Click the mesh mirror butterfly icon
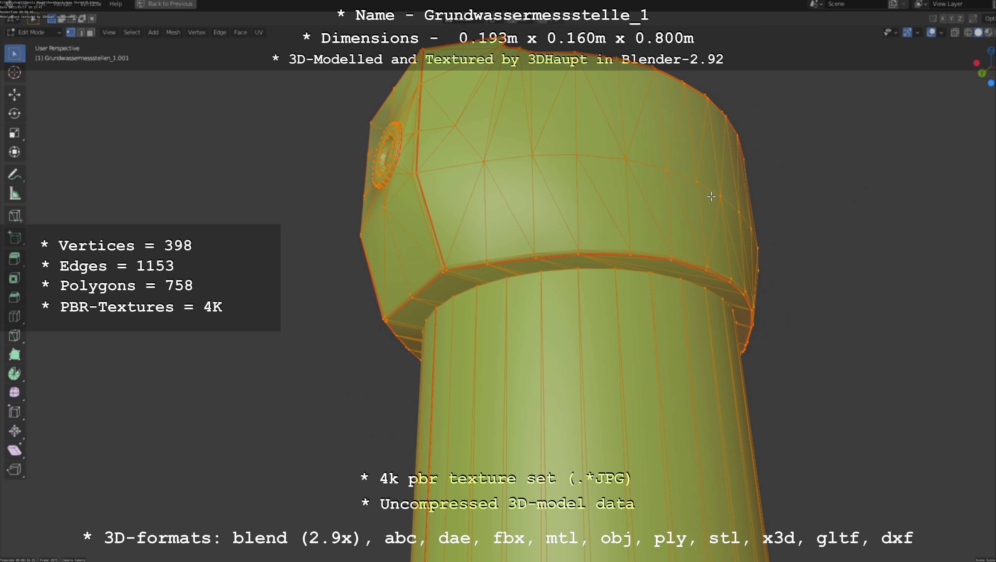Viewport: 996px width, 562px height. click(933, 19)
